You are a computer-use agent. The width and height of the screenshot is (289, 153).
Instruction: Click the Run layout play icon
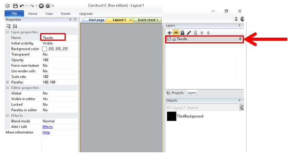[41, 6]
